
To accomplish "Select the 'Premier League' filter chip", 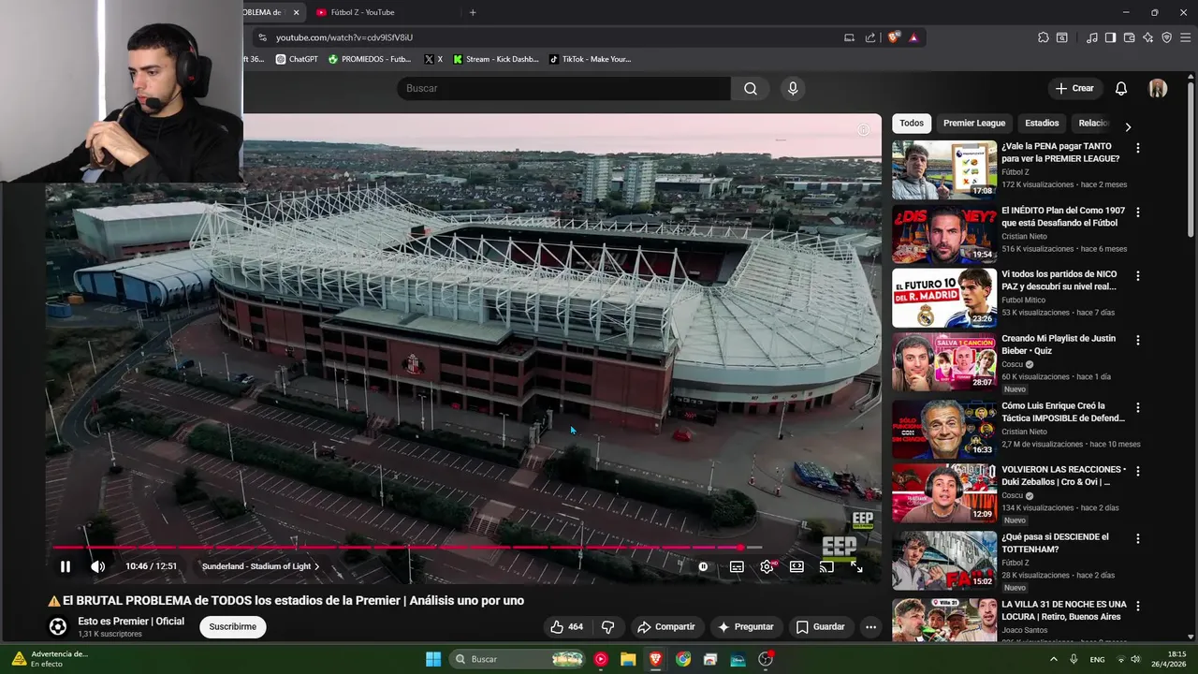I will point(974,124).
